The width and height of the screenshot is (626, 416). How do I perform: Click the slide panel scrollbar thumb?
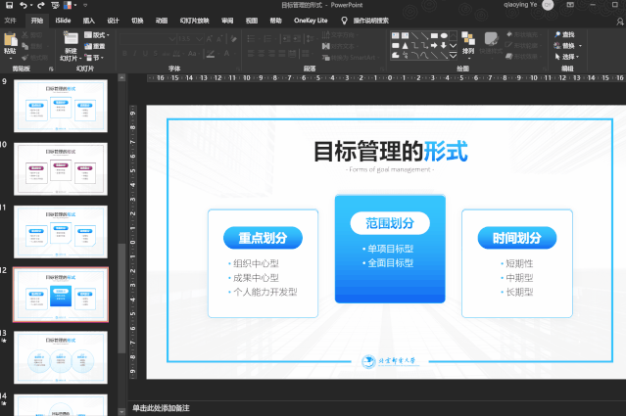(x=121, y=298)
